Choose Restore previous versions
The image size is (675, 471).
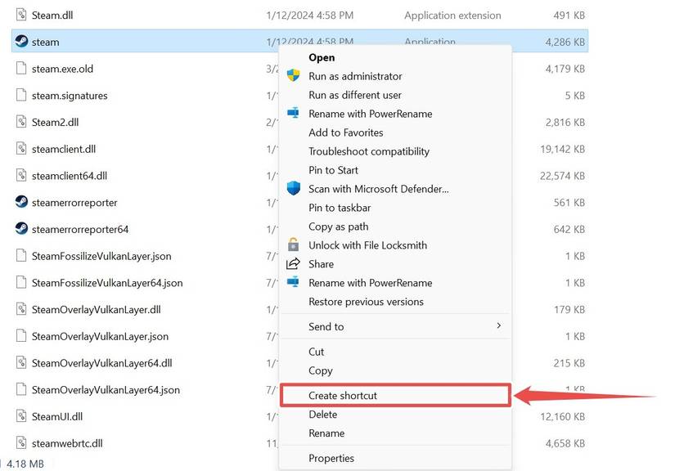coord(366,302)
